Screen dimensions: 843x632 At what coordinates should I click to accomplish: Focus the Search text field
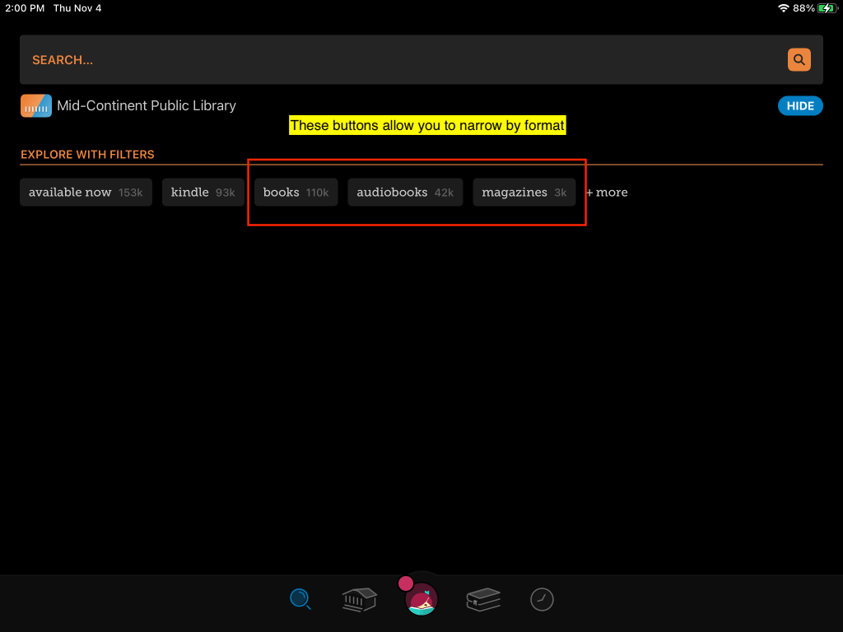pyautogui.click(x=395, y=60)
